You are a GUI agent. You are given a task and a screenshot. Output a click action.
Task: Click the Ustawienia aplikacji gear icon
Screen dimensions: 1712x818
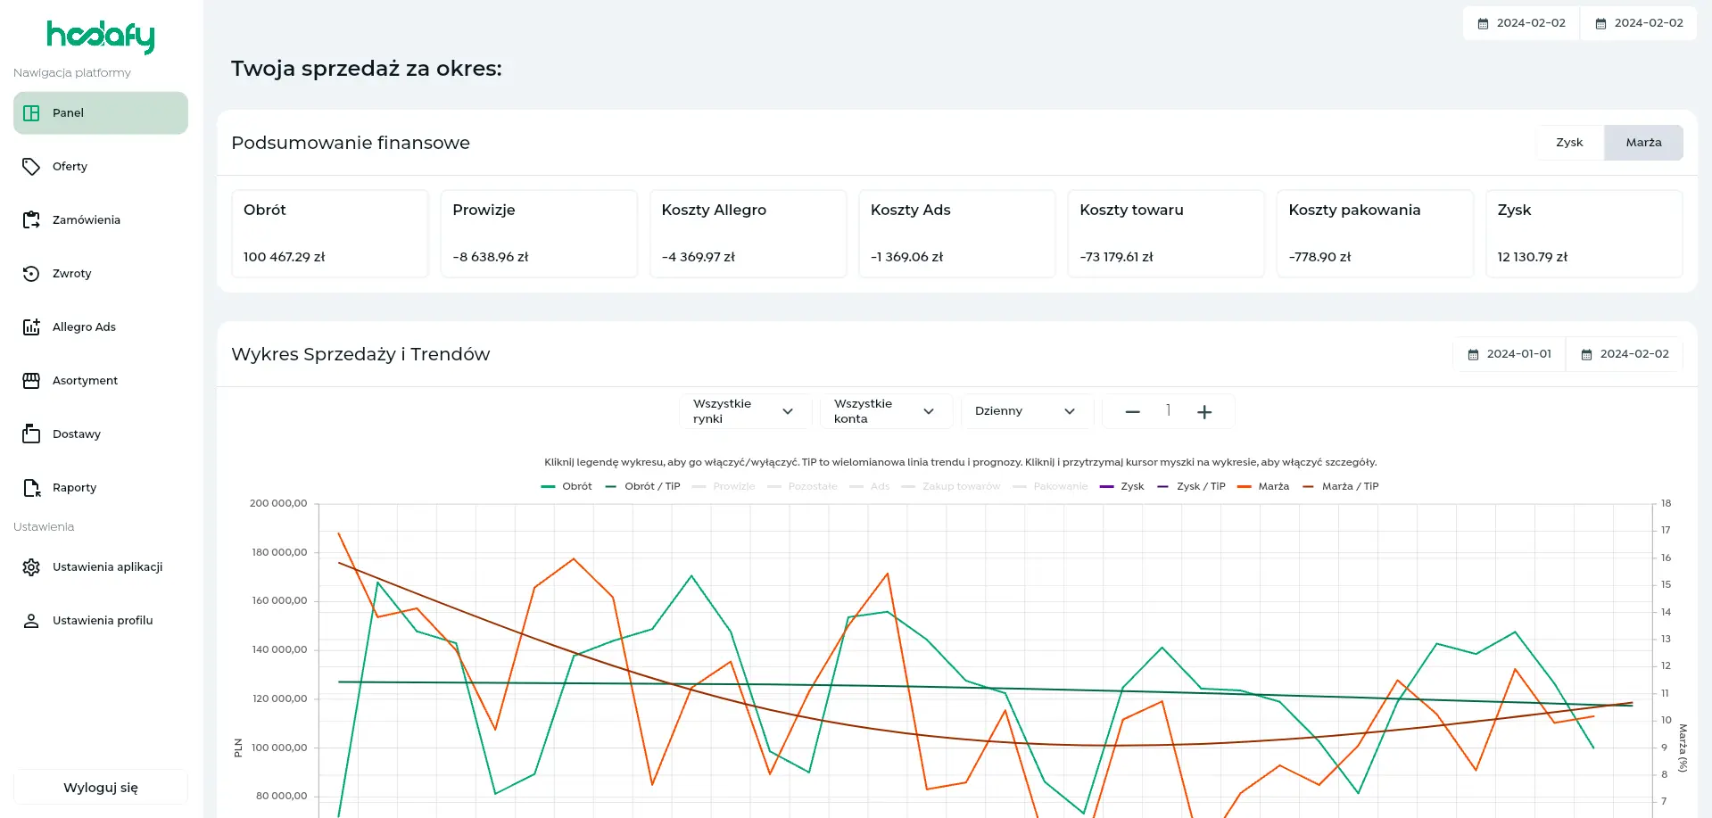point(31,567)
